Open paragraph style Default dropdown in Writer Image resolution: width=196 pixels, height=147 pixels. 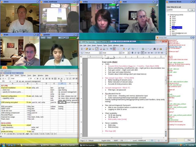pyautogui.click(x=100, y=53)
